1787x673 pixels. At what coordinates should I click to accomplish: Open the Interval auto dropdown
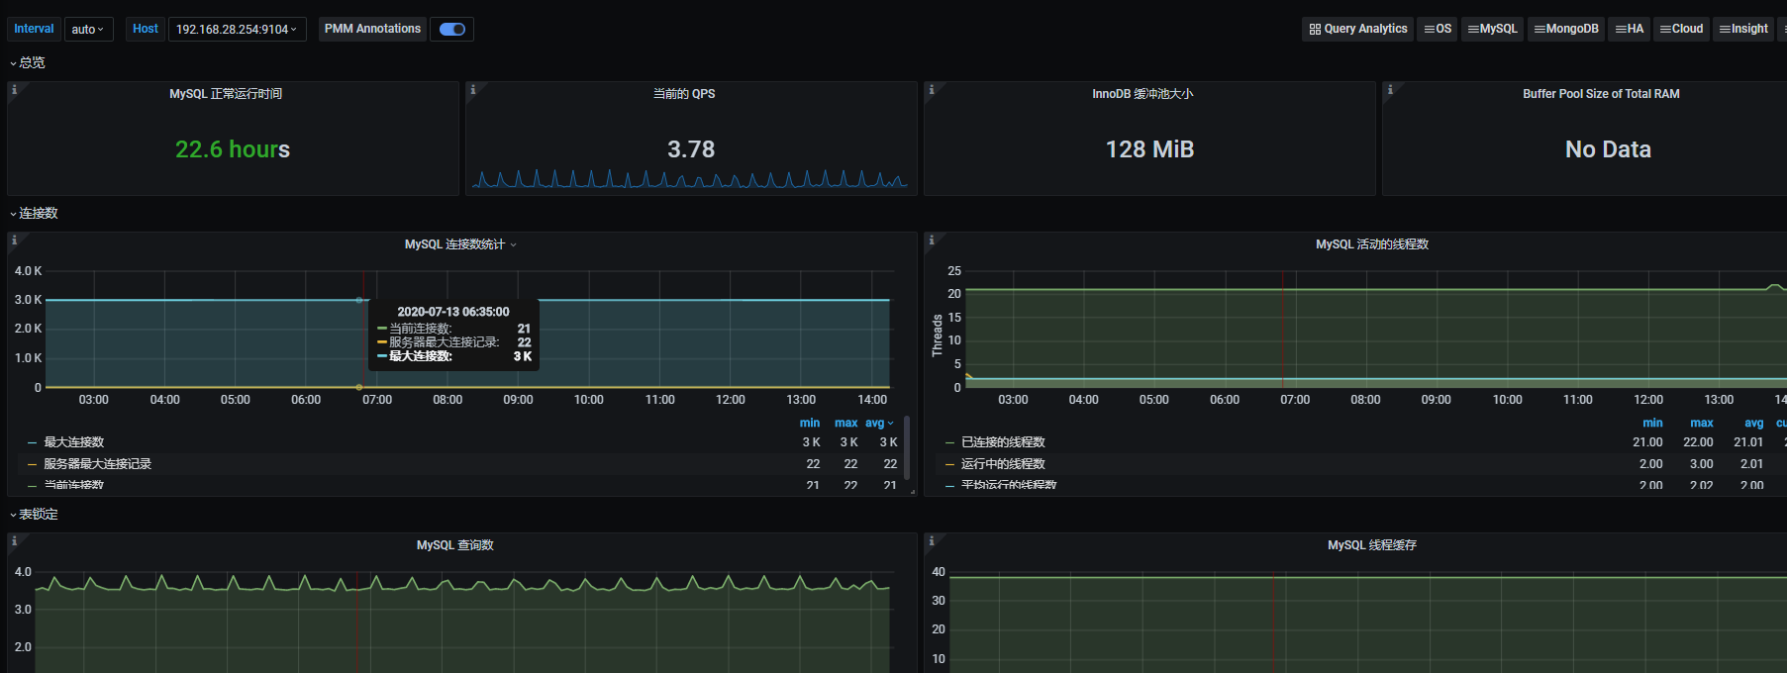pyautogui.click(x=88, y=30)
